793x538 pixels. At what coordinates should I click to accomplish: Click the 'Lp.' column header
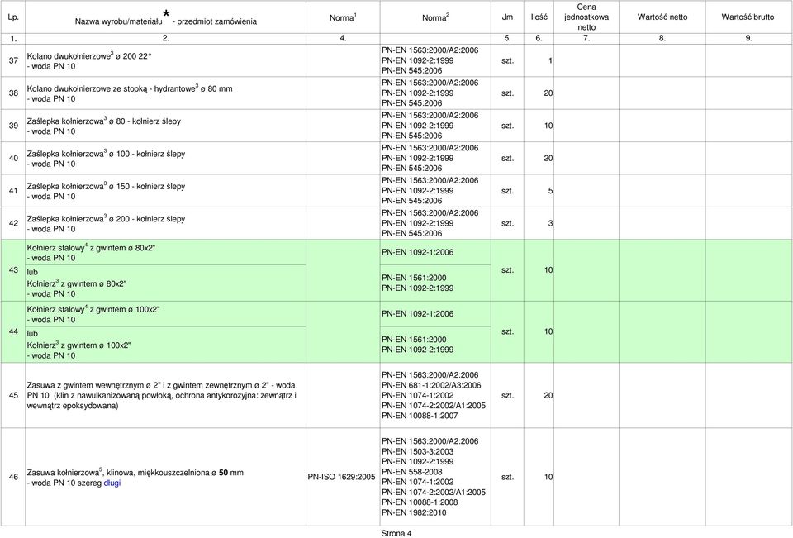point(13,17)
